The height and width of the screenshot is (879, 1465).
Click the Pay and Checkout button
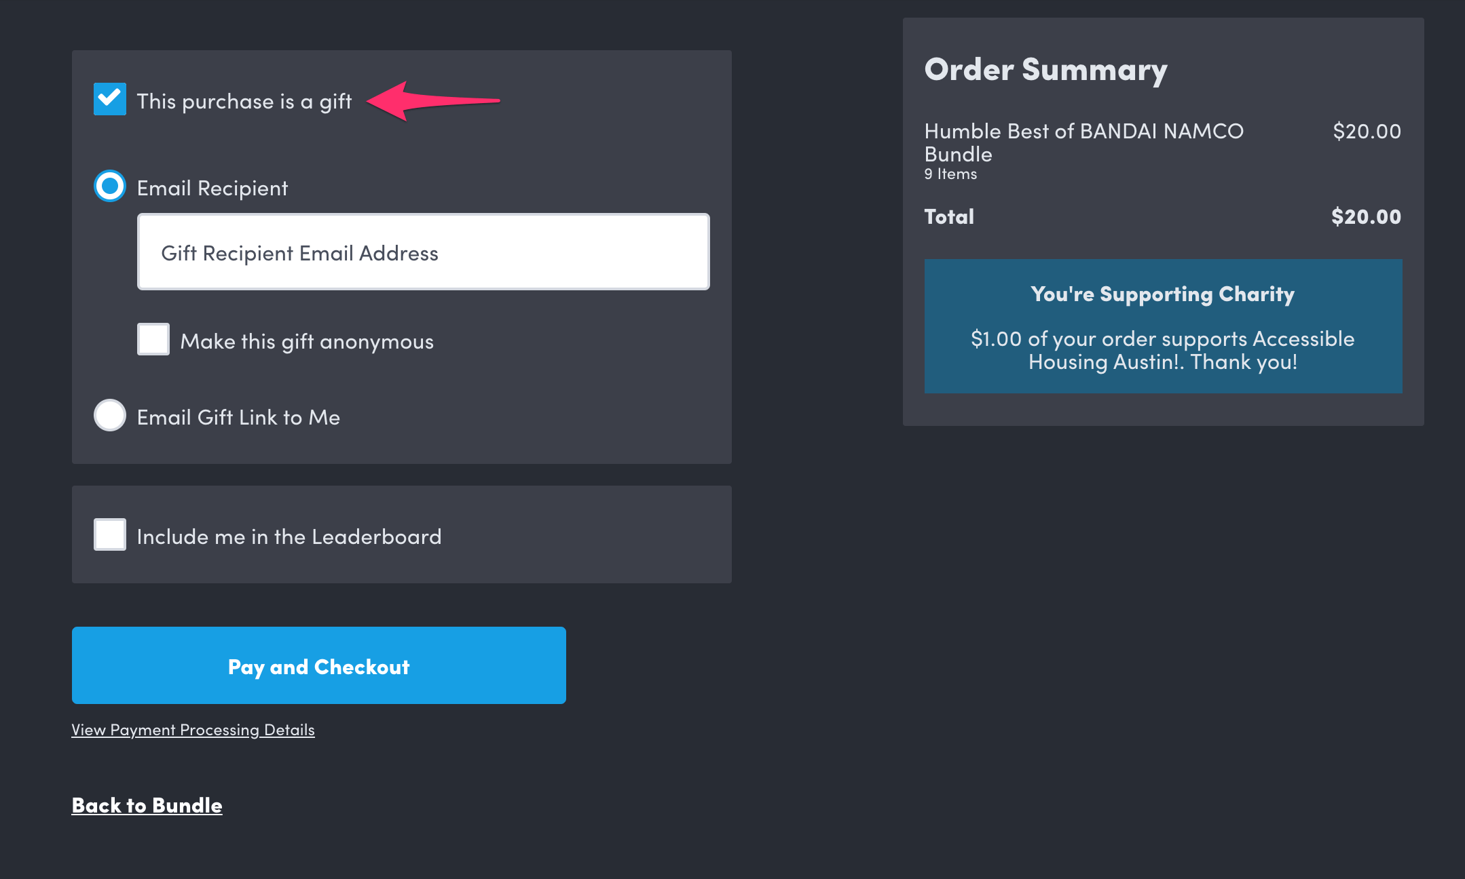point(318,666)
